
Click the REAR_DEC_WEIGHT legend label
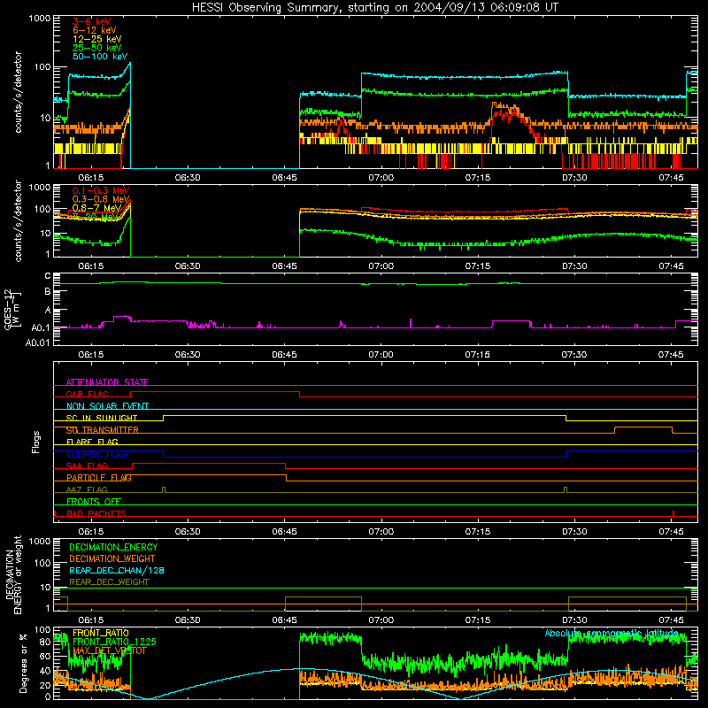click(109, 582)
